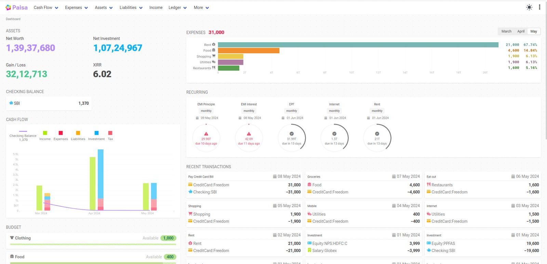Select the May expenses tab

534,31
